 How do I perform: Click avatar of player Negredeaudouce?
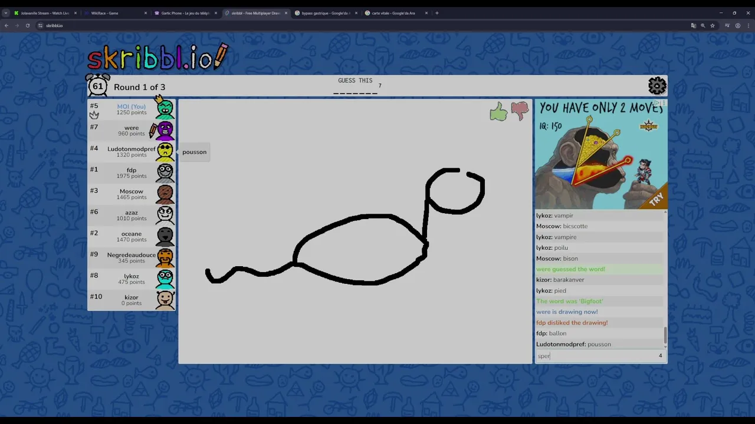click(x=165, y=257)
